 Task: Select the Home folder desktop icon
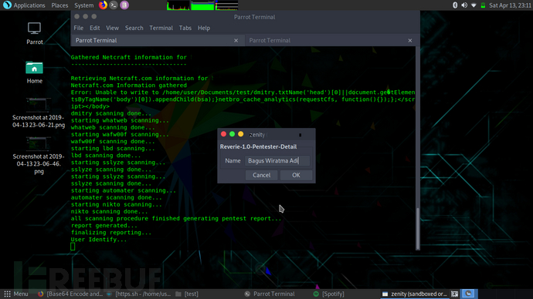coord(34,72)
